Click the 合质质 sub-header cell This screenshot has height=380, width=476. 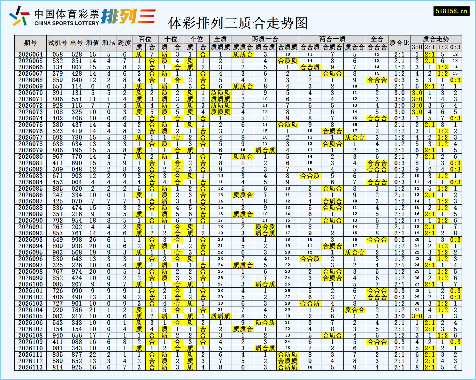pyautogui.click(x=288, y=47)
